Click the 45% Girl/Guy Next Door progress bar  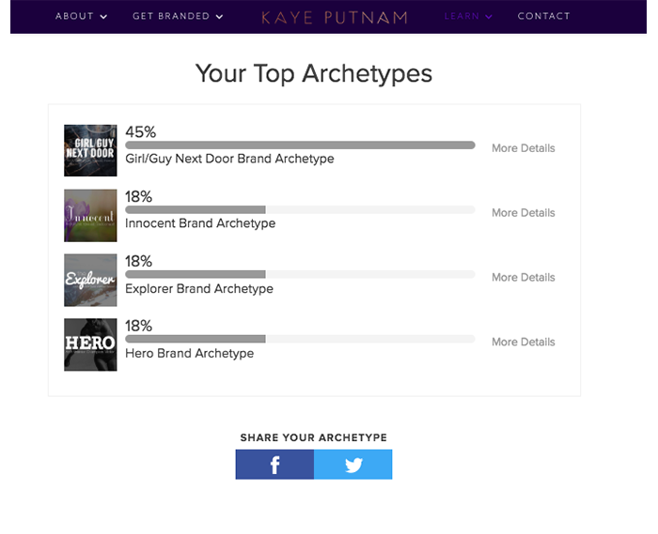coord(300,145)
